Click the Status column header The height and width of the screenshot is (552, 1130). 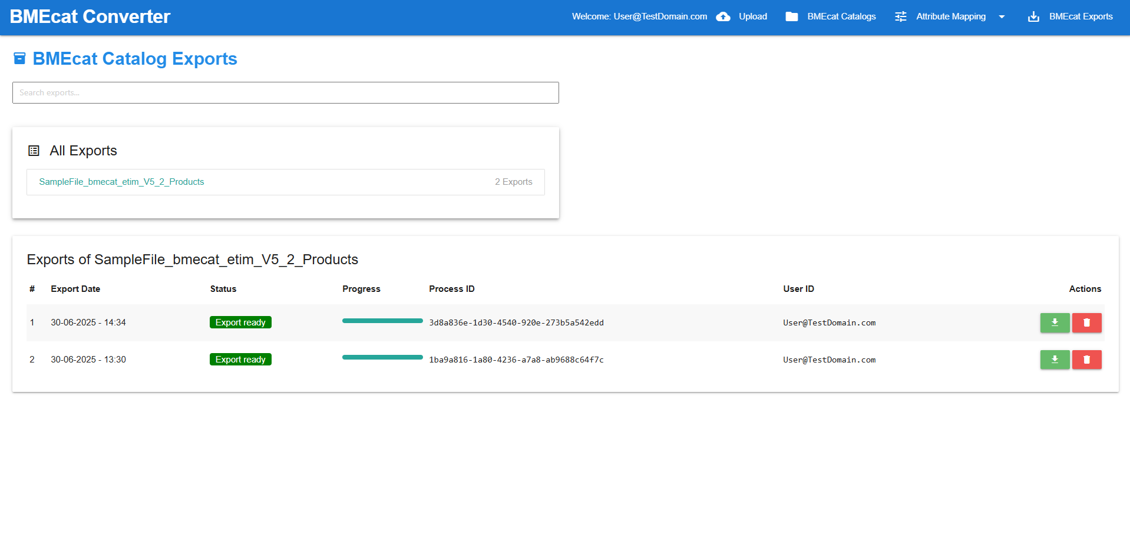pos(223,289)
